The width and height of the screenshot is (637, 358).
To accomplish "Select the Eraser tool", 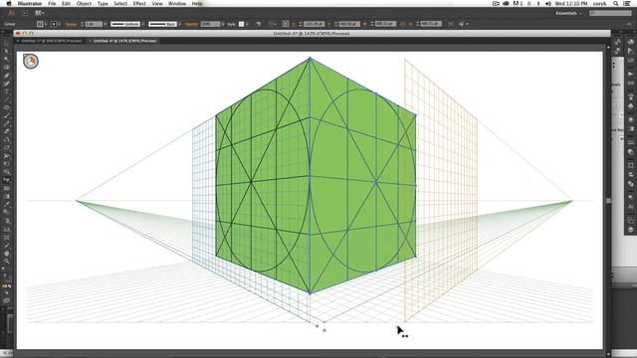I will tap(6, 132).
